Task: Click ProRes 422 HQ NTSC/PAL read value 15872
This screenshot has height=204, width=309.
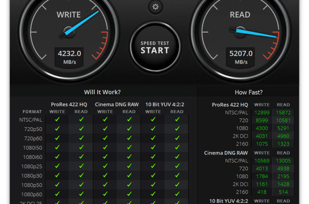Action: coord(283,113)
